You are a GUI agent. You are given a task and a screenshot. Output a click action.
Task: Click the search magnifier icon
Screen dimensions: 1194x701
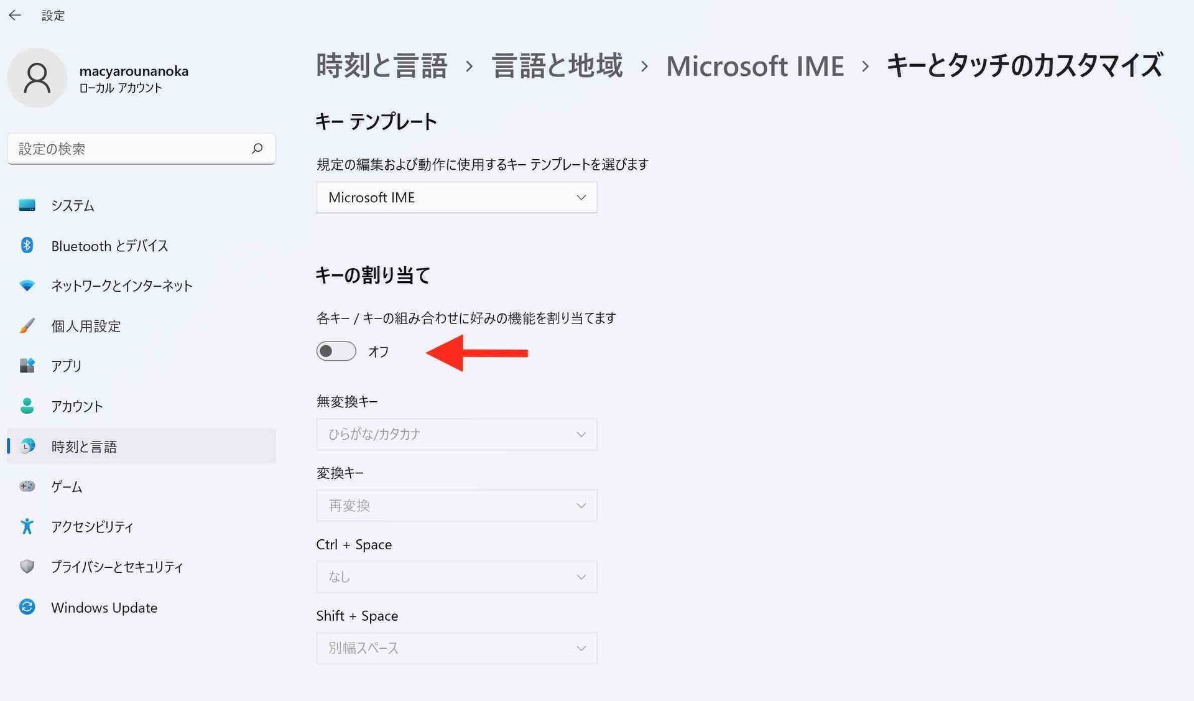click(x=257, y=148)
